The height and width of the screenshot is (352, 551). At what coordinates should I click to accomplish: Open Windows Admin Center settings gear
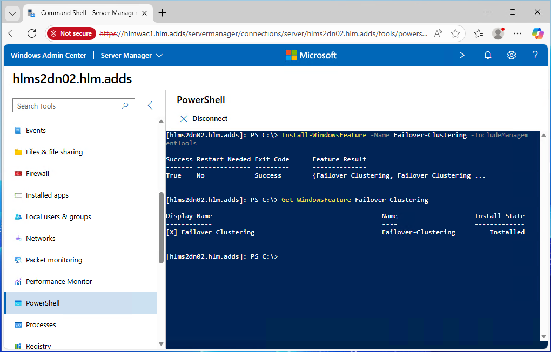[x=512, y=55]
